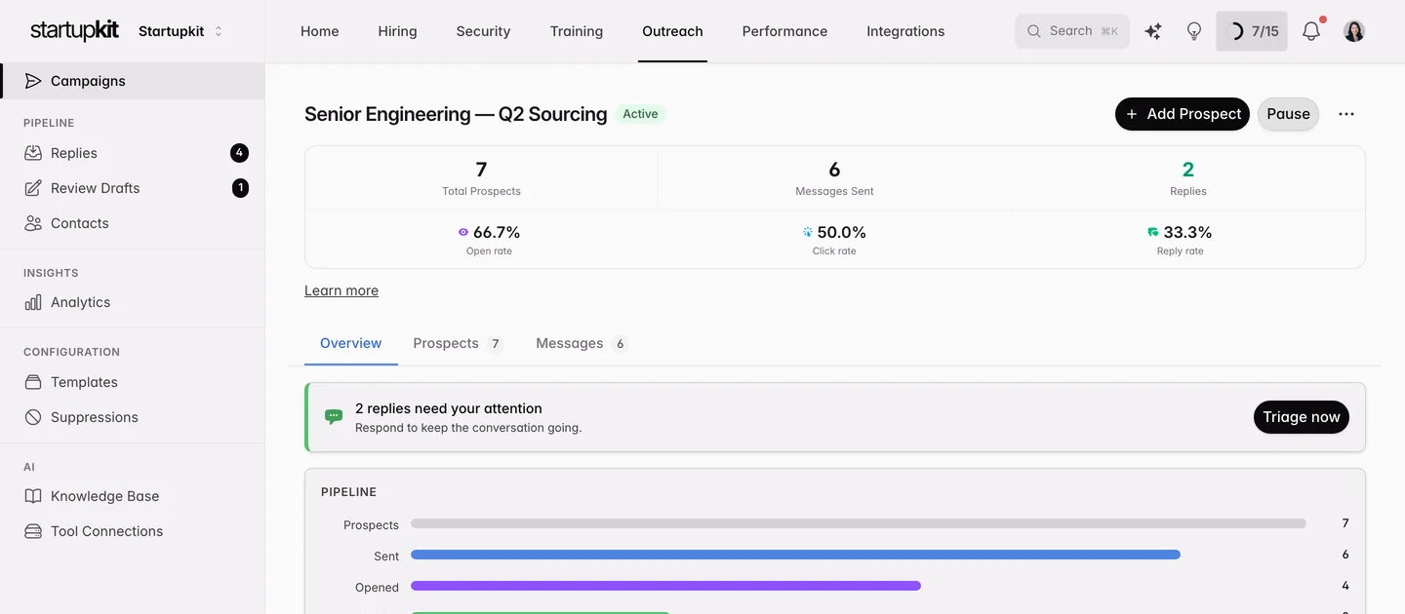Open the three-dot campaign options menu
1405x614 pixels.
1346,114
